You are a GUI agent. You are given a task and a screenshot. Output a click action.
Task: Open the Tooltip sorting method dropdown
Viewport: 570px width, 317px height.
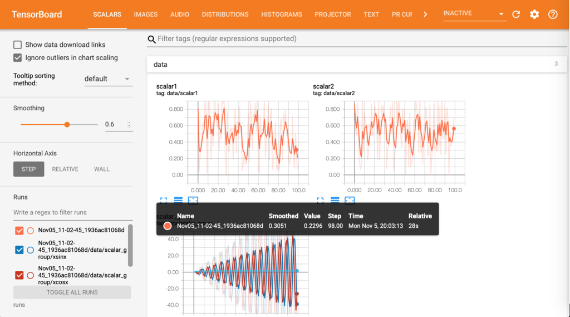tap(109, 79)
